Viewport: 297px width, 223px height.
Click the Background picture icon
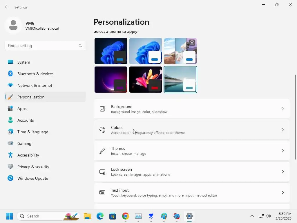coord(102,109)
